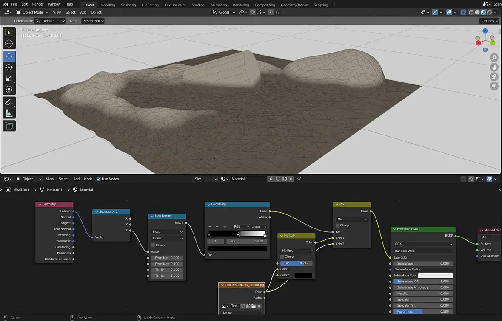
Task: Adjust the Roughness slider in Principled BSDF
Action: pyautogui.click(x=423, y=311)
